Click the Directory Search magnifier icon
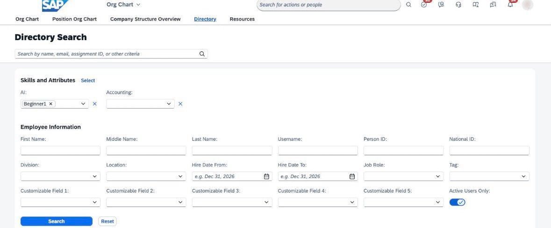 click(x=202, y=54)
